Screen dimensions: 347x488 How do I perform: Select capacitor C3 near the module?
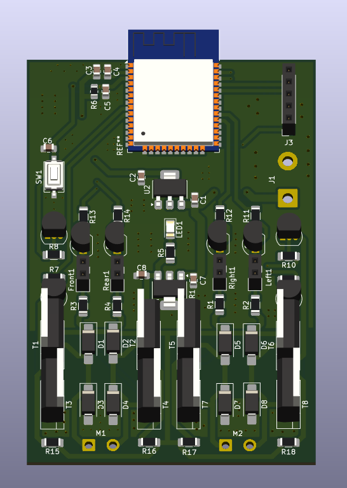click(97, 72)
